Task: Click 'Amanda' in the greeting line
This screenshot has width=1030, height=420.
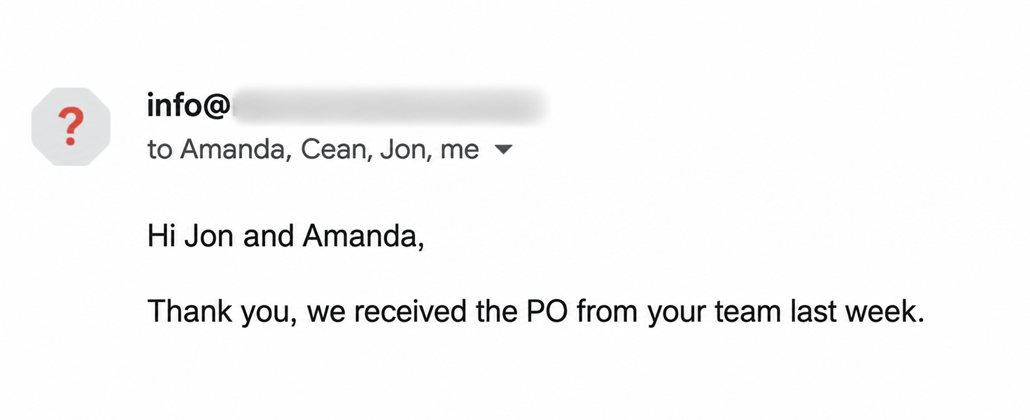Action: [x=363, y=236]
